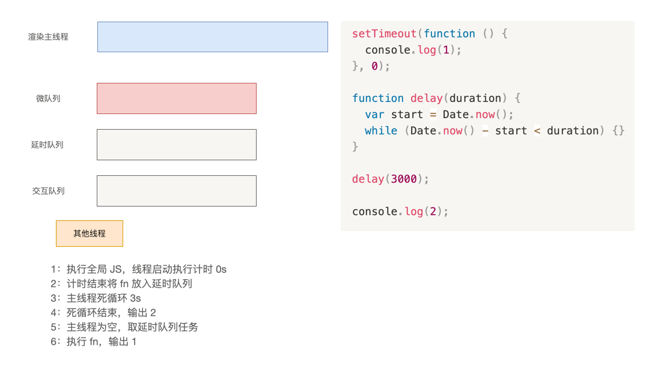Click the 延时队列 empty box
Image resolution: width=649 pixels, height=365 pixels.
click(177, 145)
